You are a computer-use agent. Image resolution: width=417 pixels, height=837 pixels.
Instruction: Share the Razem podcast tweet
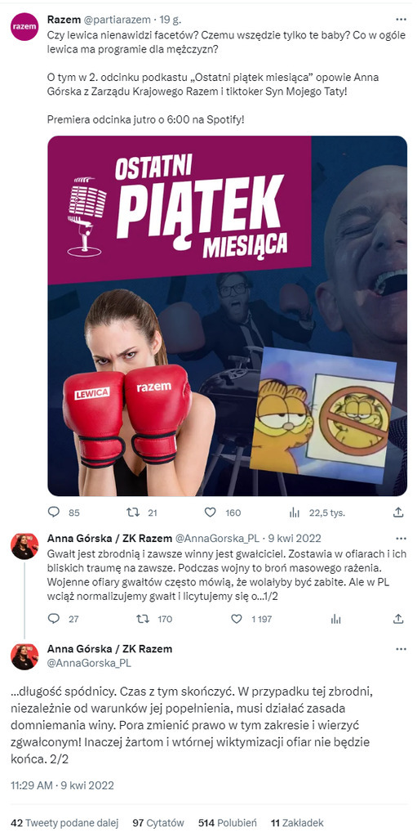(x=398, y=512)
